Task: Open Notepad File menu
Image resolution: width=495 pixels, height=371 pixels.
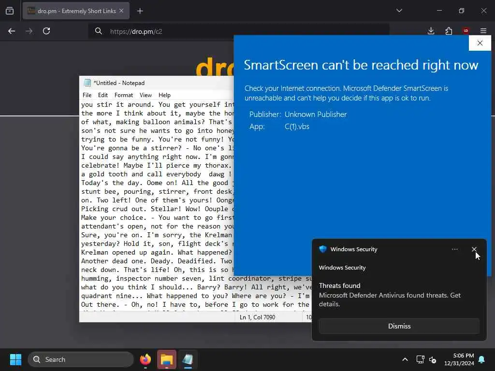Action: (87, 95)
